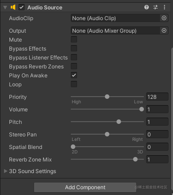Click the Pitch value input field

coord(157,122)
